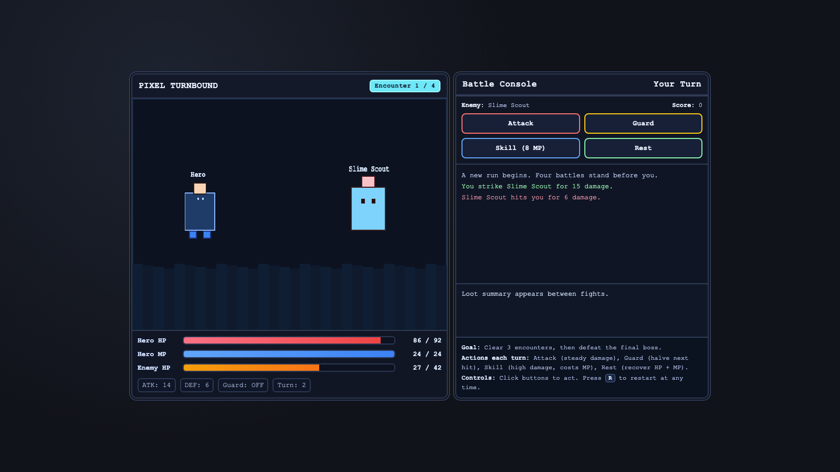Click the Goal description line

coord(562,348)
